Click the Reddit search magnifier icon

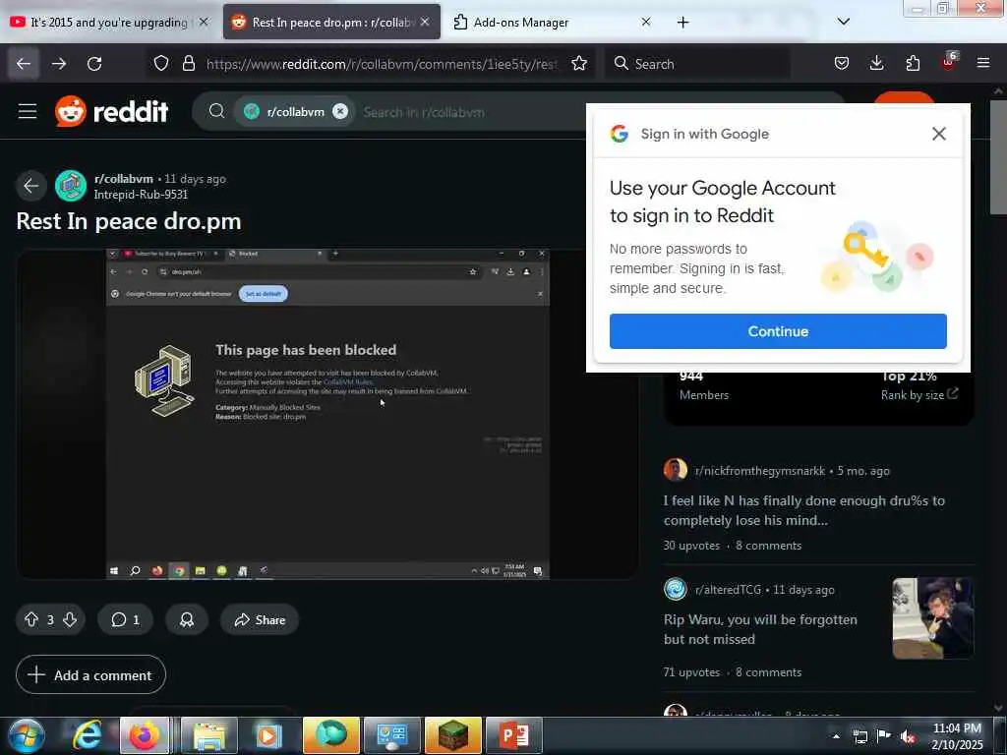click(217, 111)
